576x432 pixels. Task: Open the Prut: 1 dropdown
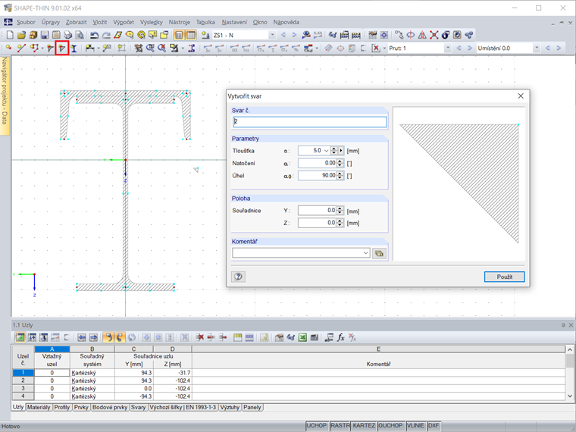(x=447, y=48)
